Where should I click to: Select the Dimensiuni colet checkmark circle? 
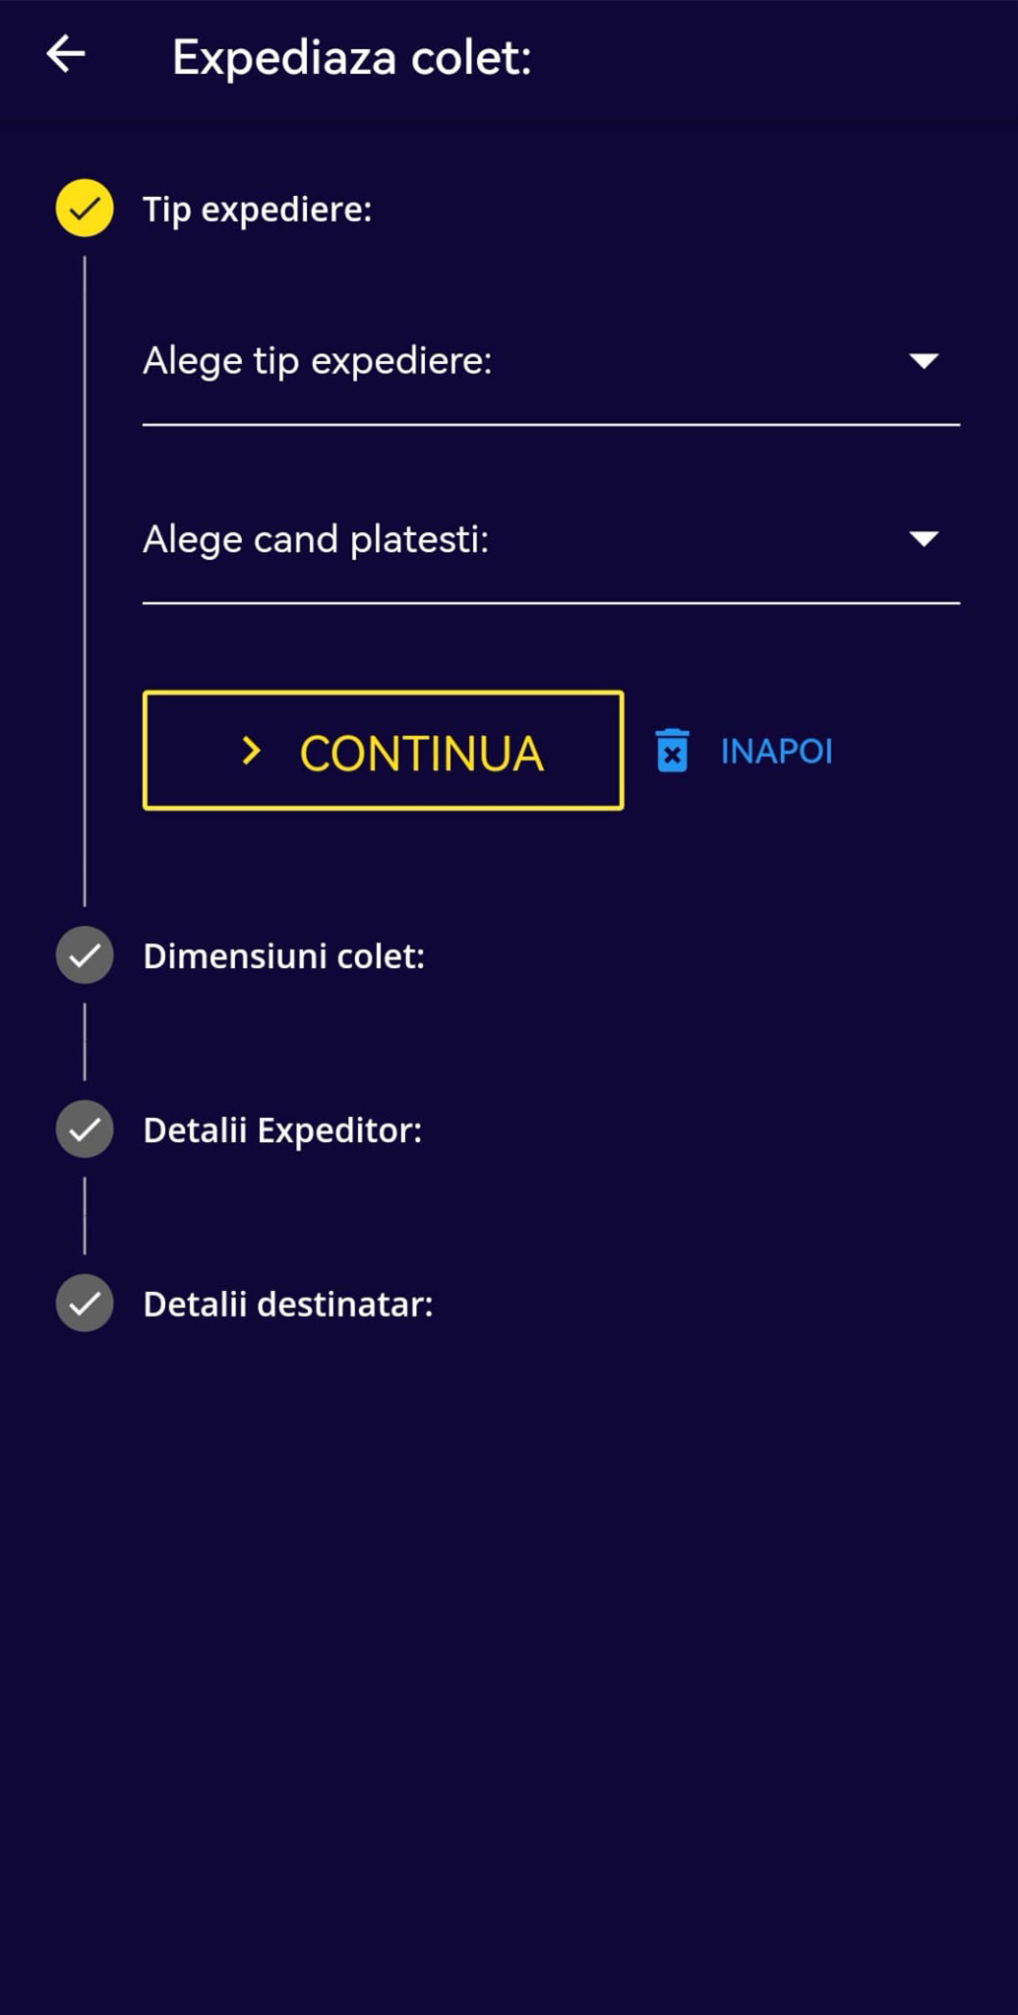tap(85, 955)
